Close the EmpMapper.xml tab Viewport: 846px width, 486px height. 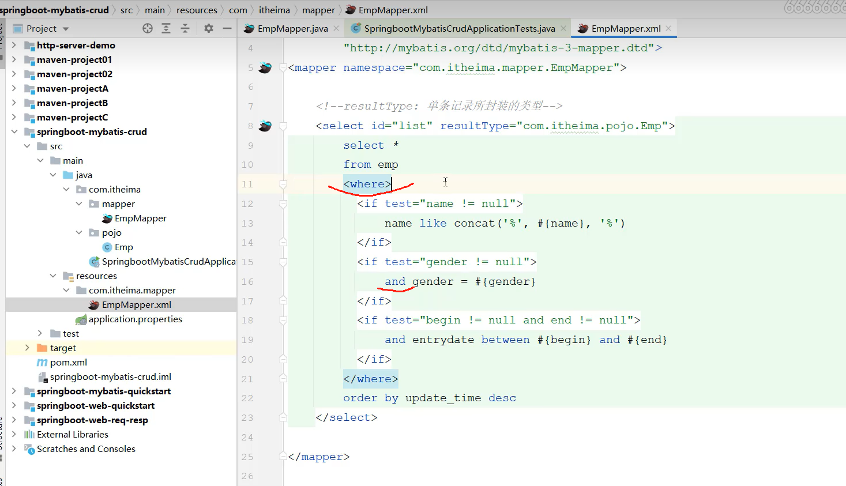(668, 28)
